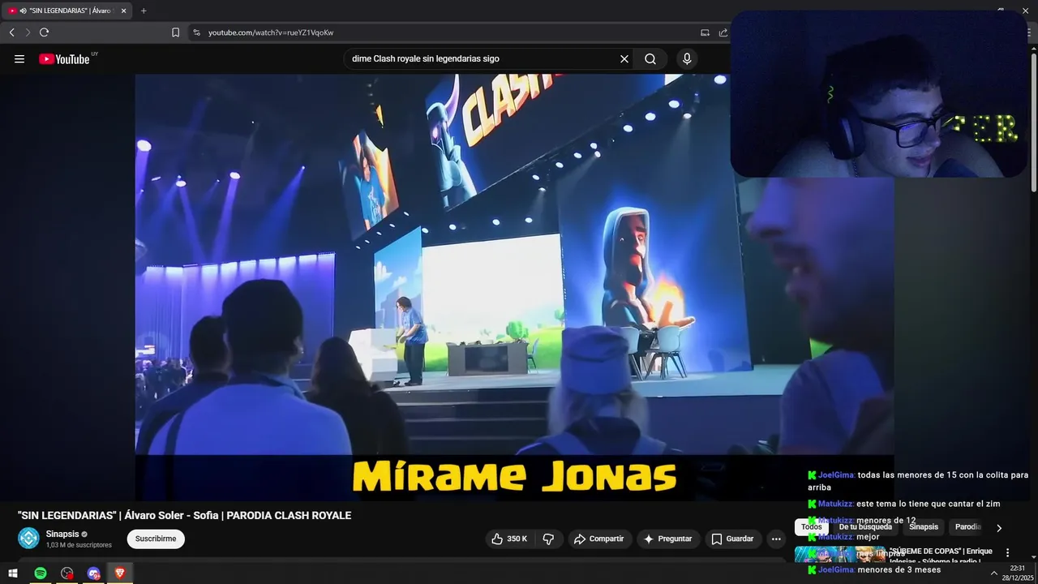Select the Sinapsis filter chip
The width and height of the screenshot is (1038, 584).
924,527
